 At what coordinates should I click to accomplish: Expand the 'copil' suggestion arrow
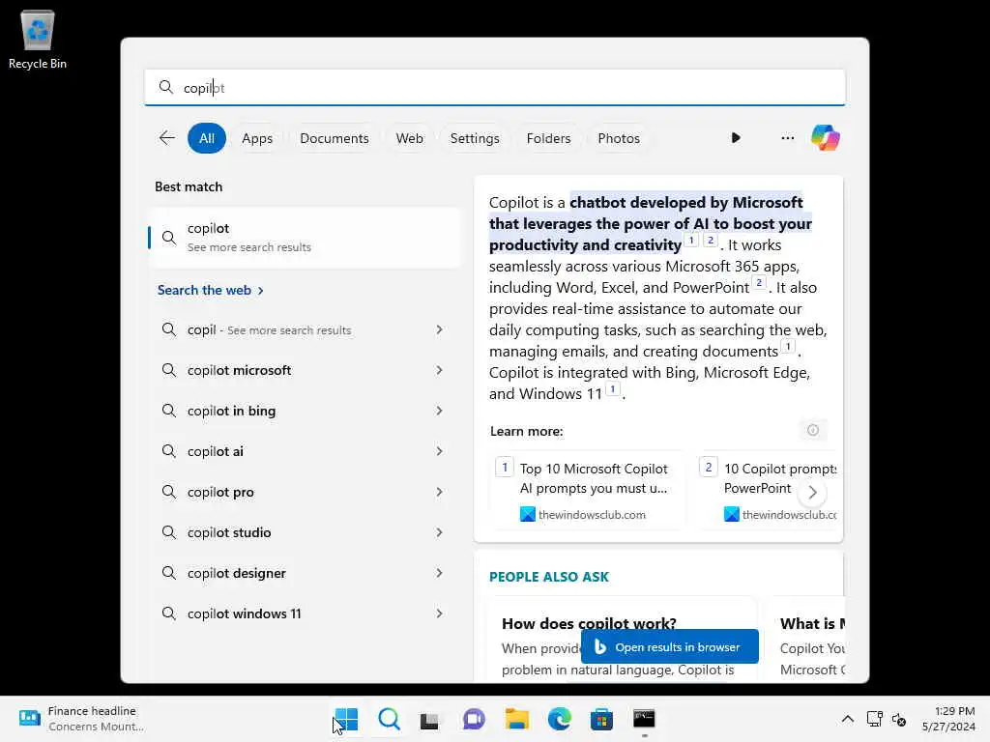(x=440, y=329)
